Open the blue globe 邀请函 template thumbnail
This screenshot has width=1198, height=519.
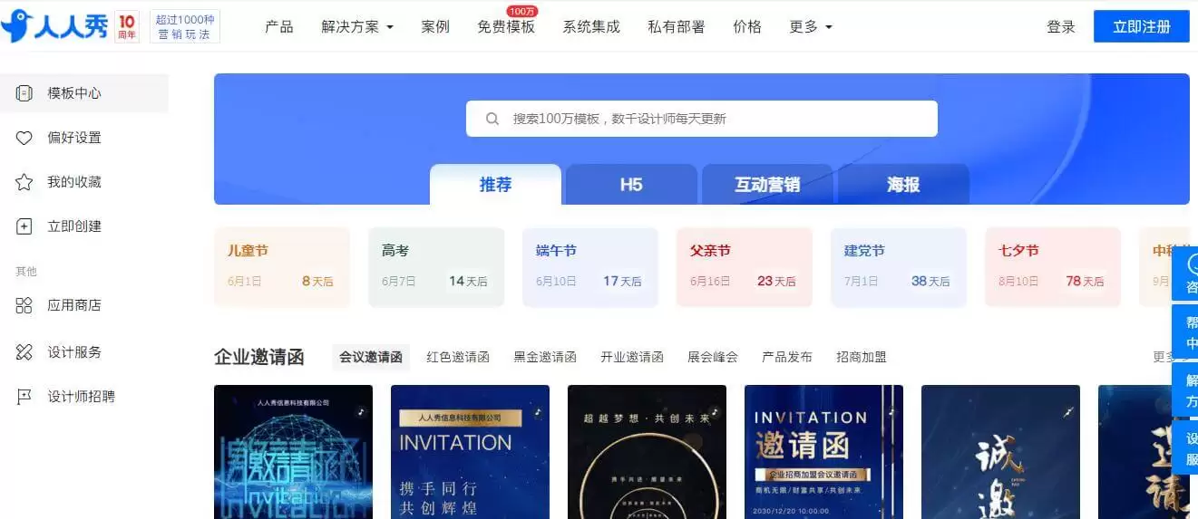click(293, 452)
